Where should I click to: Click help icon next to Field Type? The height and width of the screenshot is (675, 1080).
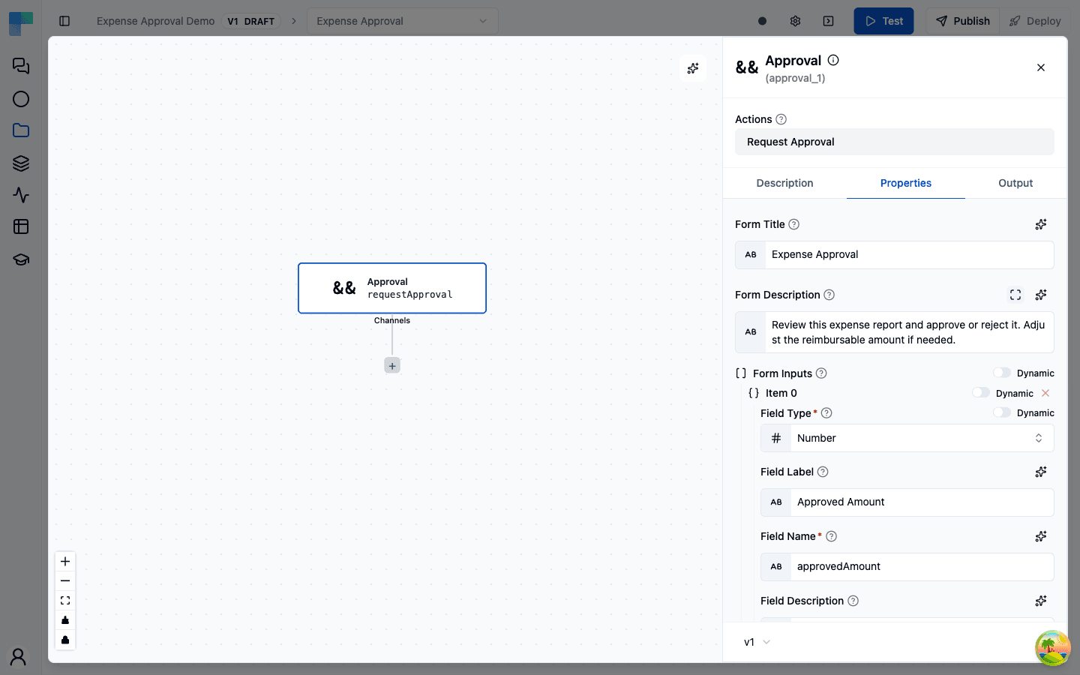826,413
